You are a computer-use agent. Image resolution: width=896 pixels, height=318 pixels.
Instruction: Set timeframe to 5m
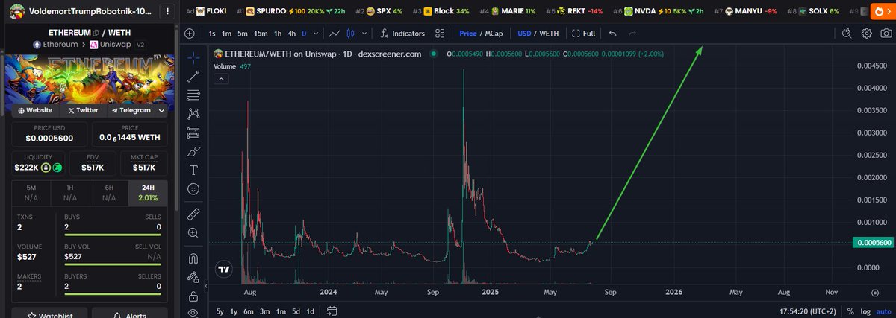(x=242, y=34)
